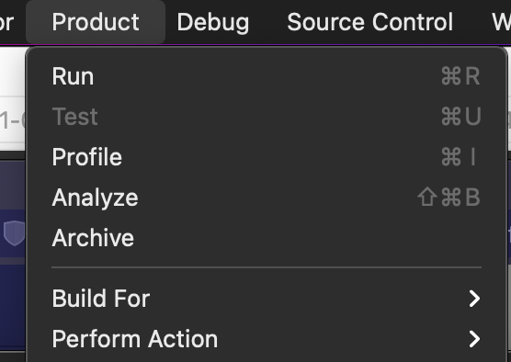This screenshot has width=511, height=362.
Task: Open the Build For submenu arrow
Action: tap(474, 299)
